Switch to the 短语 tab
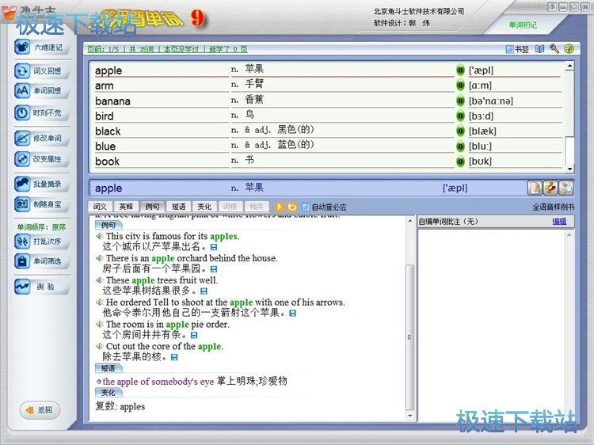This screenshot has width=594, height=445. [x=179, y=207]
